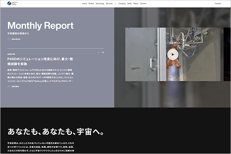231x154 pixels.
Task: Go to the previous report with left arrow
Action: pos(99,52)
